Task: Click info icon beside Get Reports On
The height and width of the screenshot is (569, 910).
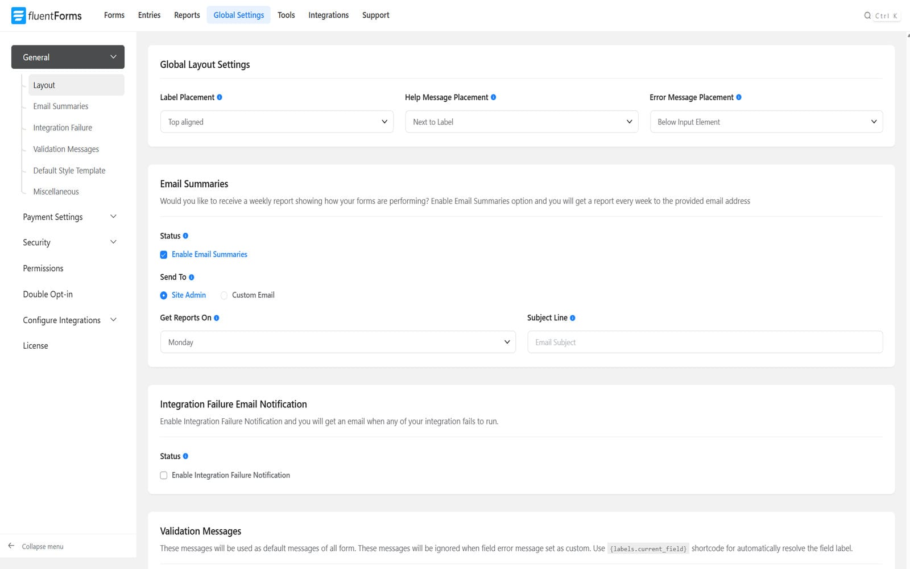Action: [x=217, y=318]
